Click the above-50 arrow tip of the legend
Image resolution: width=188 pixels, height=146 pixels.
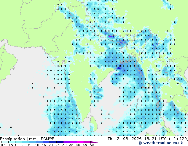pos(94,142)
